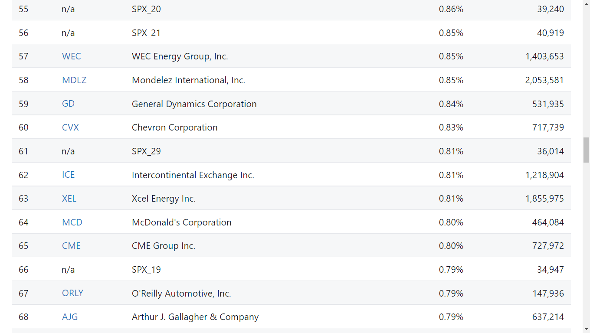The height and width of the screenshot is (333, 590).
Task: Open the CME ticker link
Action: tap(71, 246)
